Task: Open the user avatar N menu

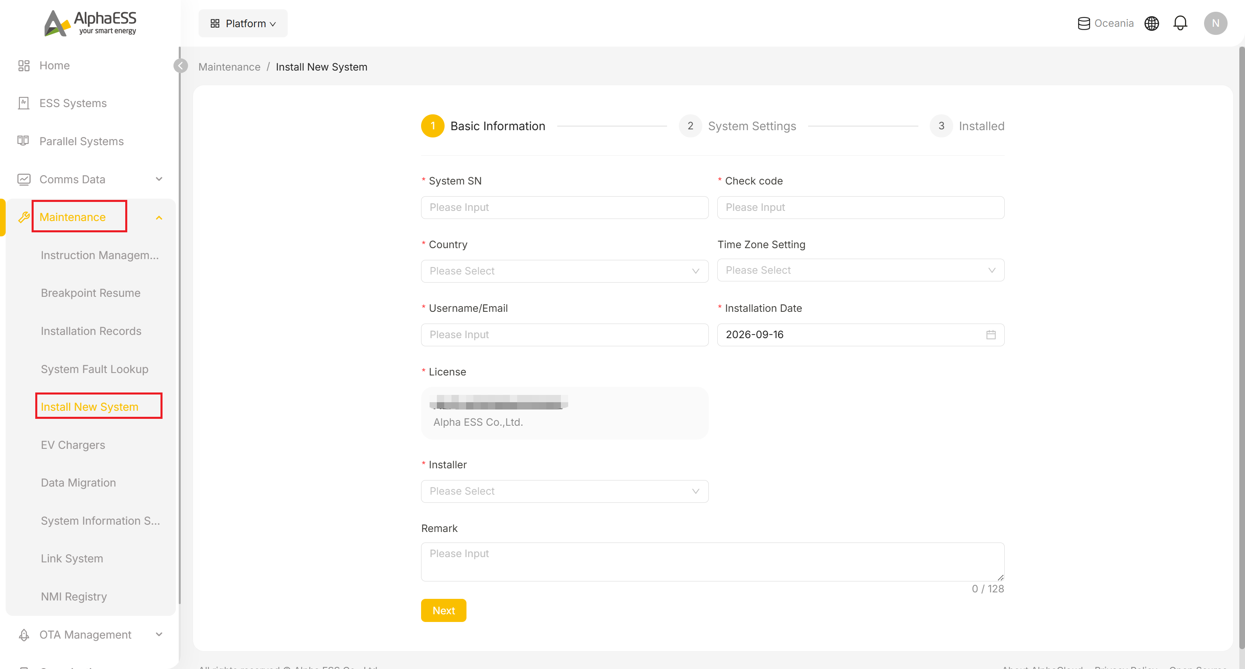Action: point(1215,23)
